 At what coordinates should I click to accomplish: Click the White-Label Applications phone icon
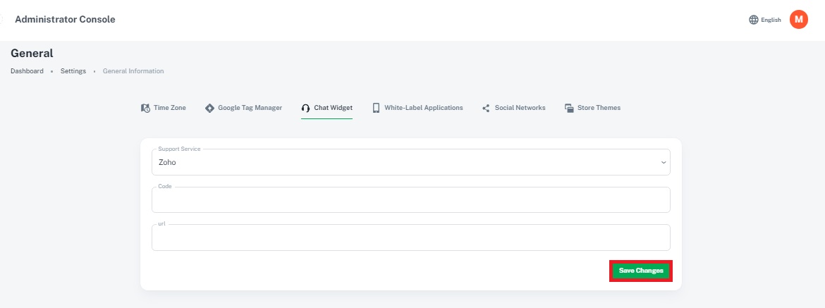(x=377, y=108)
